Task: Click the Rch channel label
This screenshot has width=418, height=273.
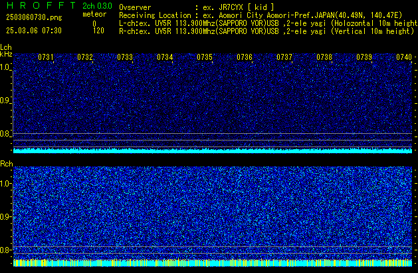Action: pyautogui.click(x=7, y=164)
